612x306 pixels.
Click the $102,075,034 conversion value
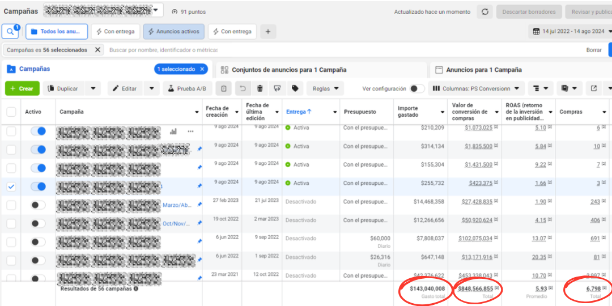pyautogui.click(x=475, y=238)
